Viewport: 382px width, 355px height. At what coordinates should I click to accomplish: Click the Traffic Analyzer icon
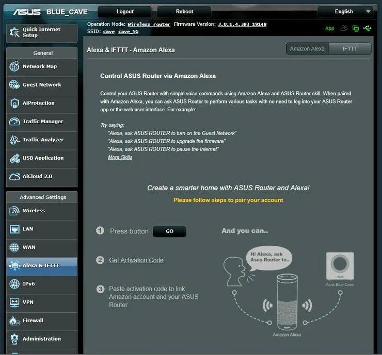[14, 140]
